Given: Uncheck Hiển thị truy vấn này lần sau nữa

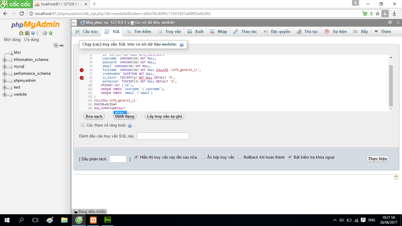Looking at the screenshot, I should [x=136, y=157].
